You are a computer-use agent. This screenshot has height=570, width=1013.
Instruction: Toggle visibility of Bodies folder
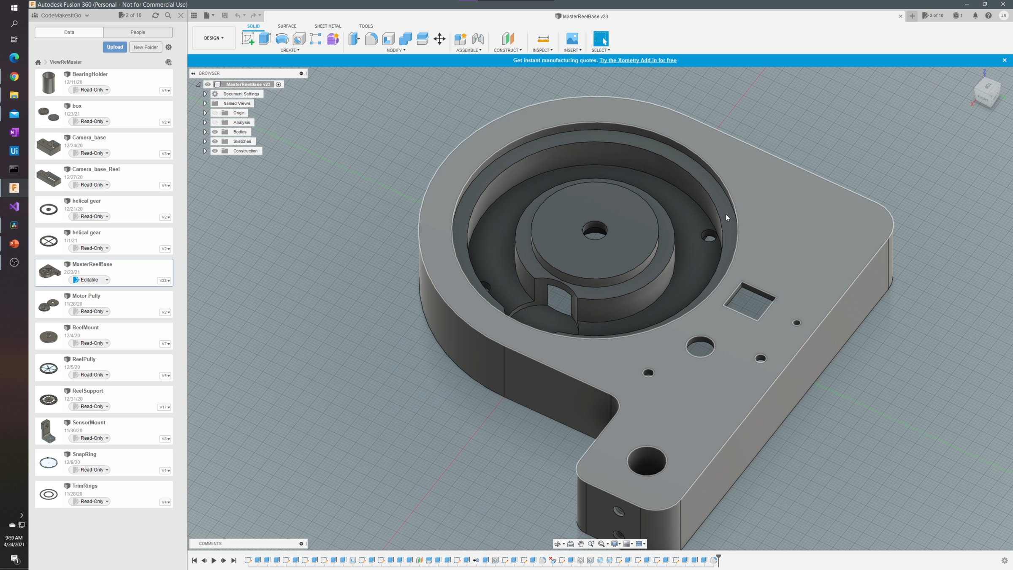pyautogui.click(x=215, y=132)
